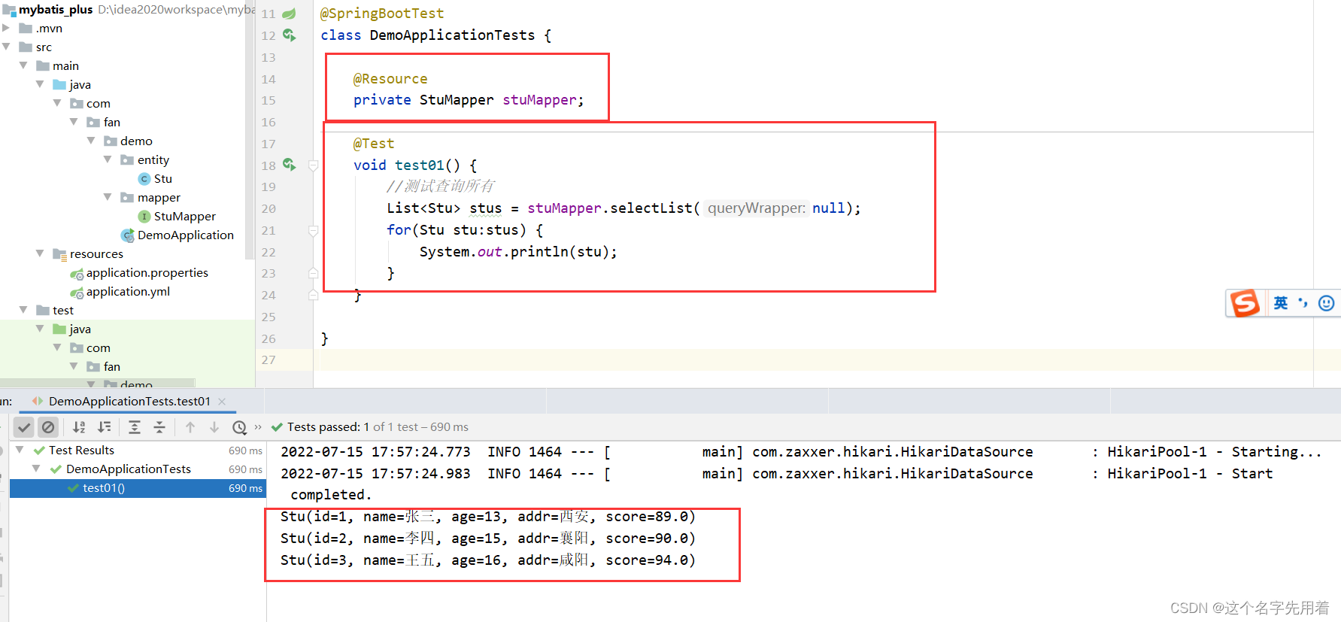Collapse the main folder in project tree
The image size is (1341, 622).
click(x=23, y=65)
